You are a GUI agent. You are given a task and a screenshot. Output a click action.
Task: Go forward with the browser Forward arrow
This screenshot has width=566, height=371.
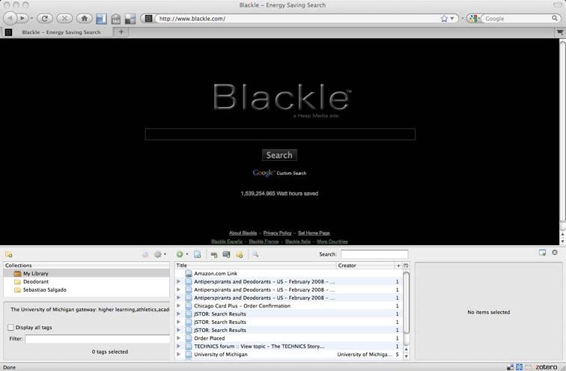pyautogui.click(x=22, y=18)
